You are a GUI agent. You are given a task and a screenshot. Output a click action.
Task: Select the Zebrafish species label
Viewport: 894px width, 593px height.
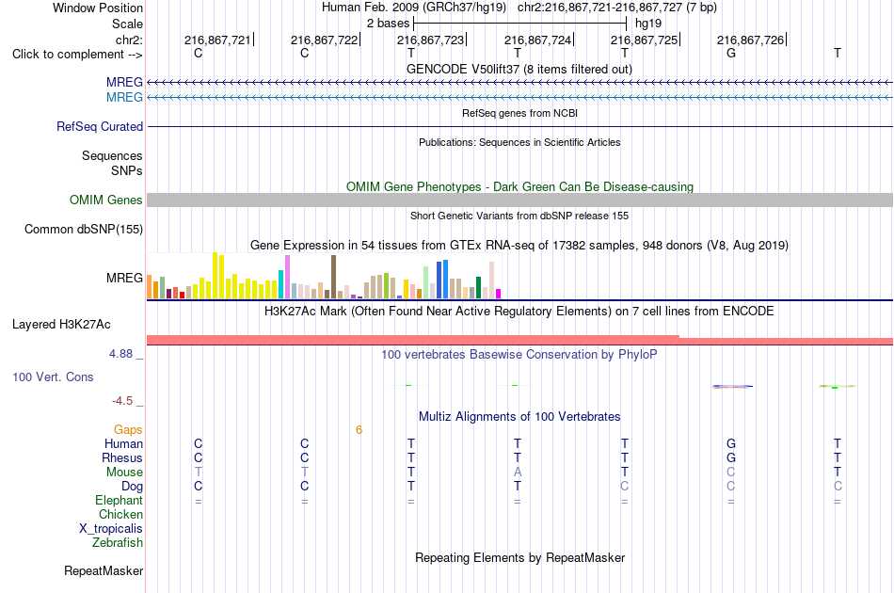tap(118, 542)
